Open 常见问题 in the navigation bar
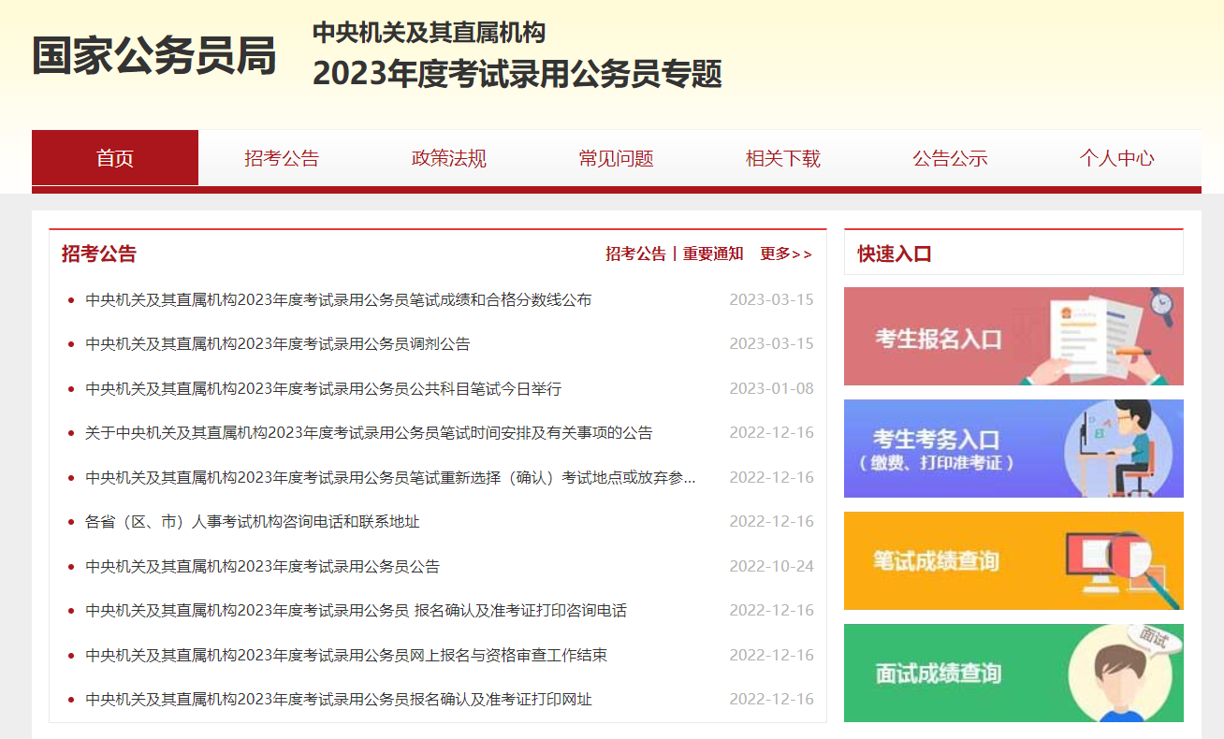Viewport: 1224px width, 739px height. pos(616,158)
